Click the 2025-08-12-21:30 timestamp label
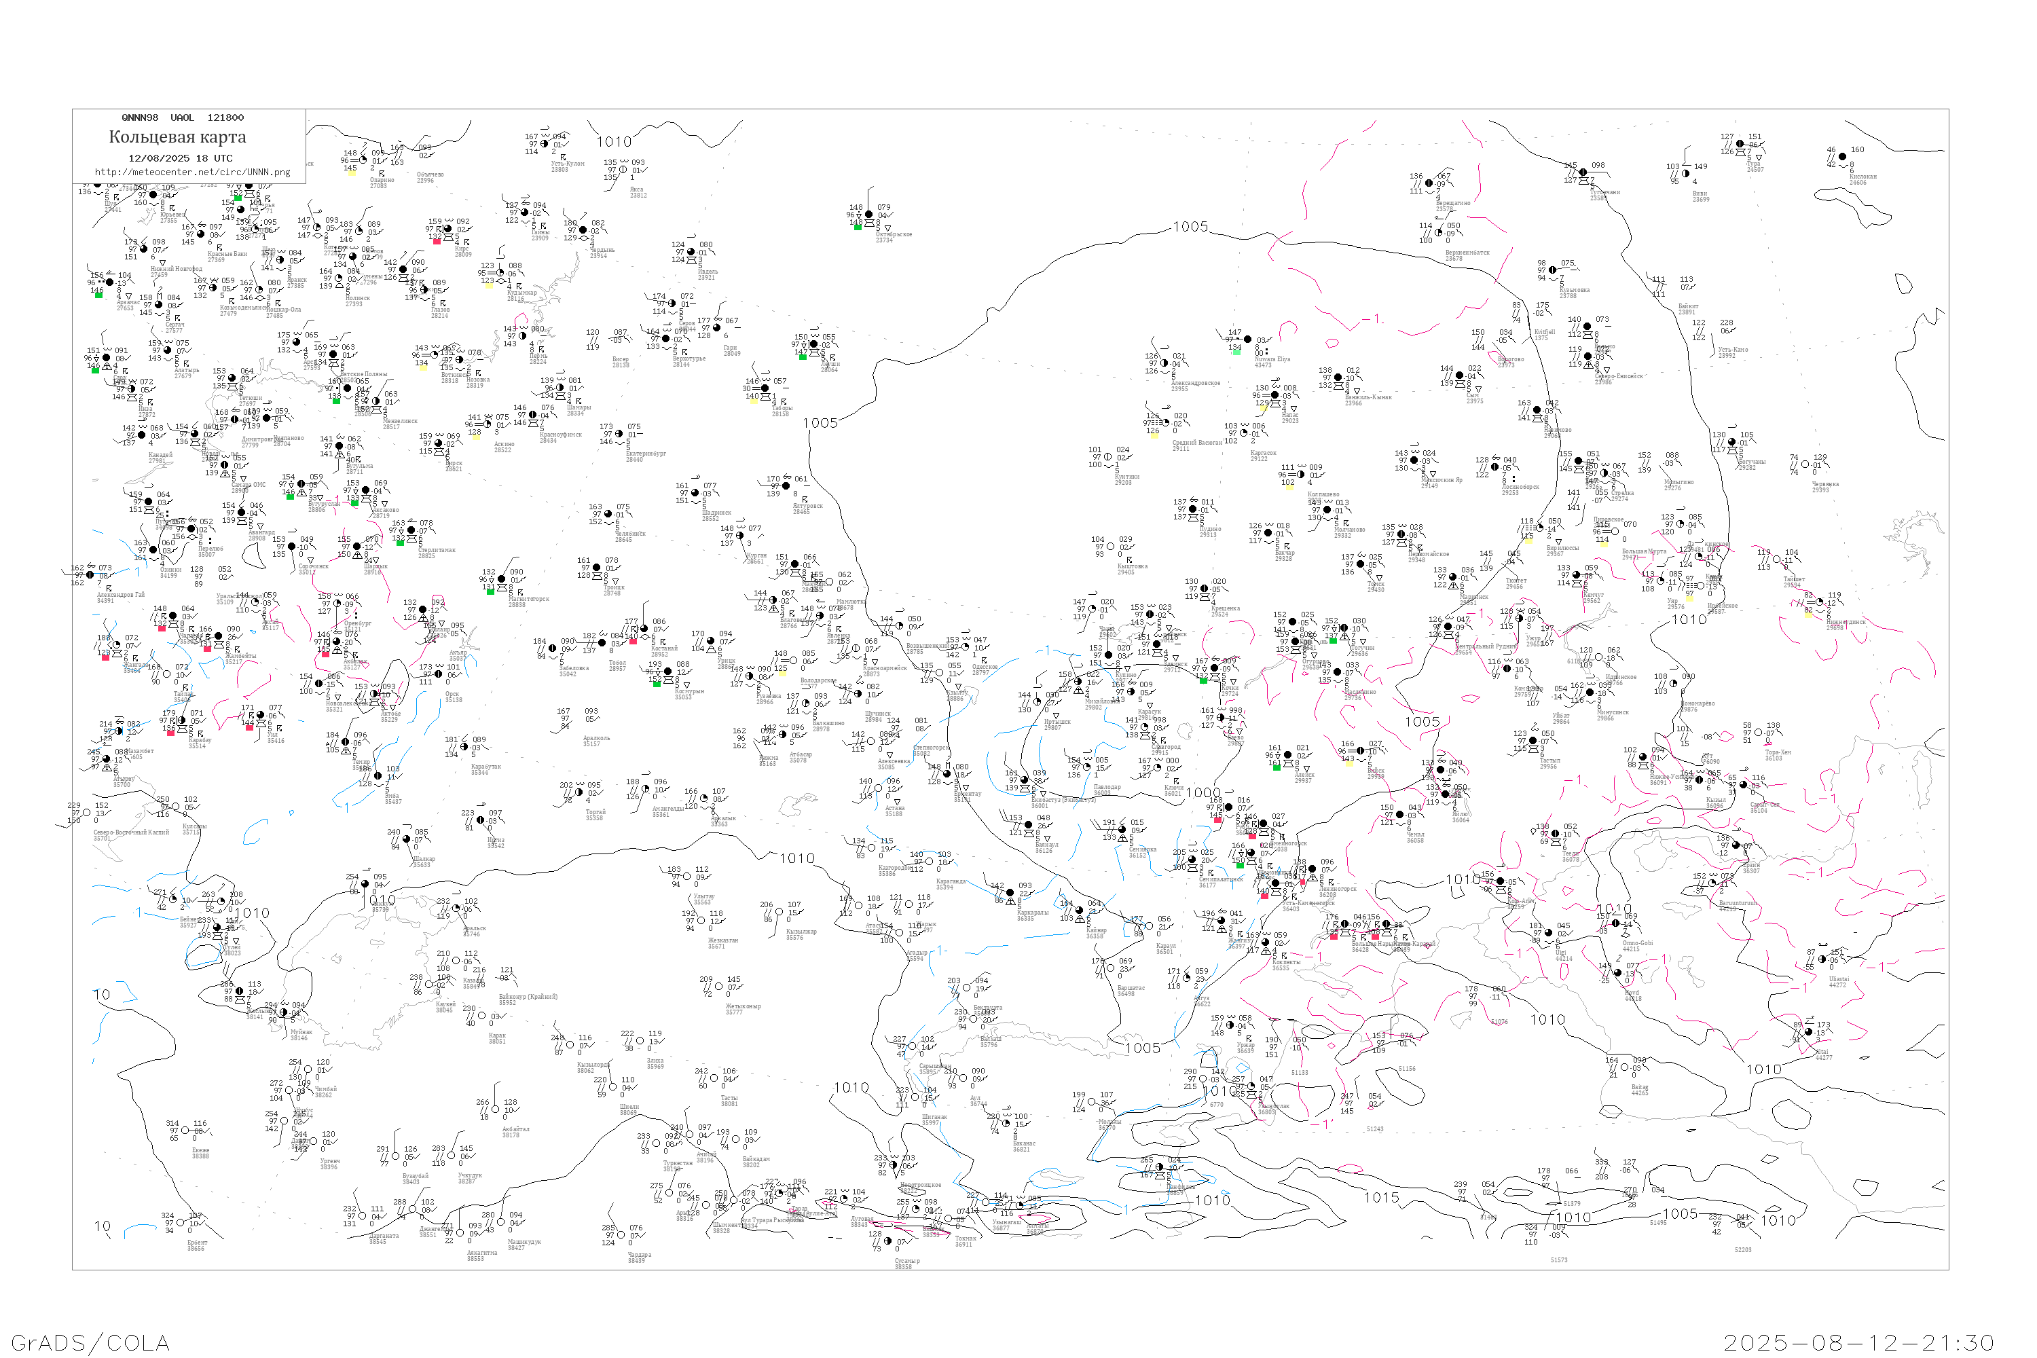 pyautogui.click(x=1858, y=1343)
